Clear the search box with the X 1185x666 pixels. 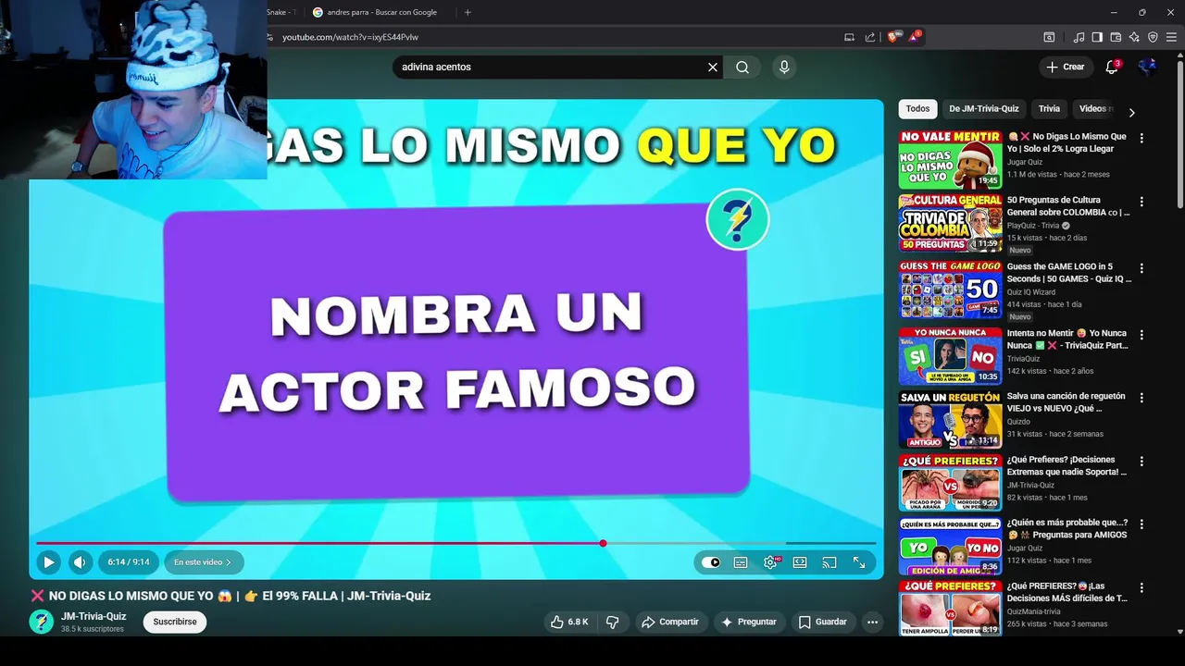(713, 67)
